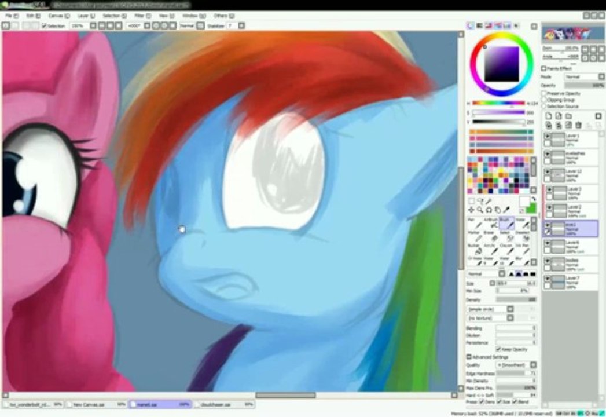Image resolution: width=606 pixels, height=417 pixels.
Task: Uncheck Keep Opacity brush option
Action: [x=498, y=349]
